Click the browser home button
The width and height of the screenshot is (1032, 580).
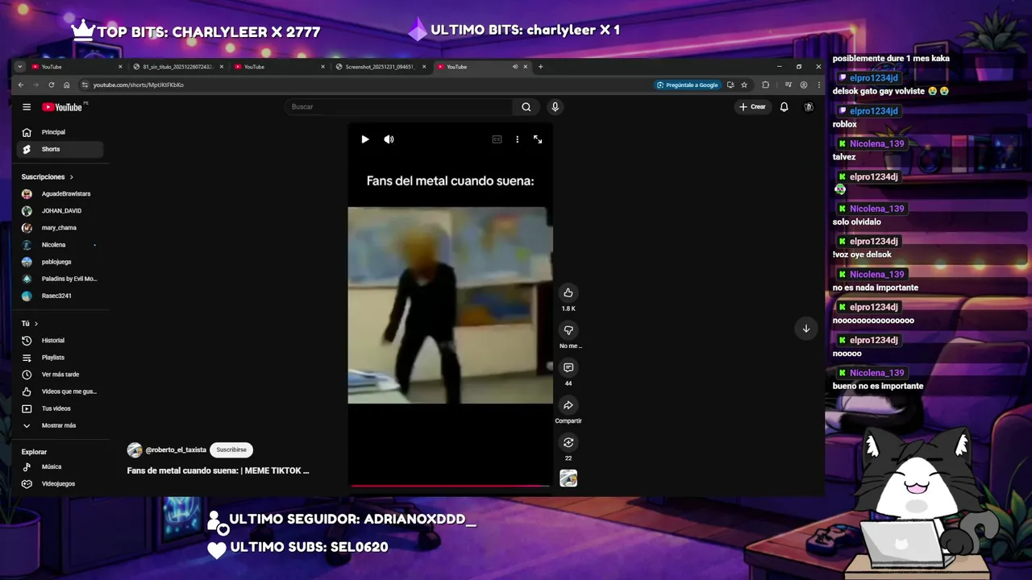coord(67,85)
